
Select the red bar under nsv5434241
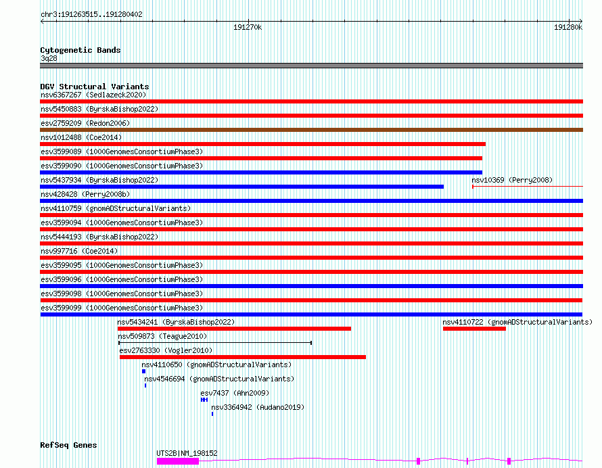click(234, 329)
